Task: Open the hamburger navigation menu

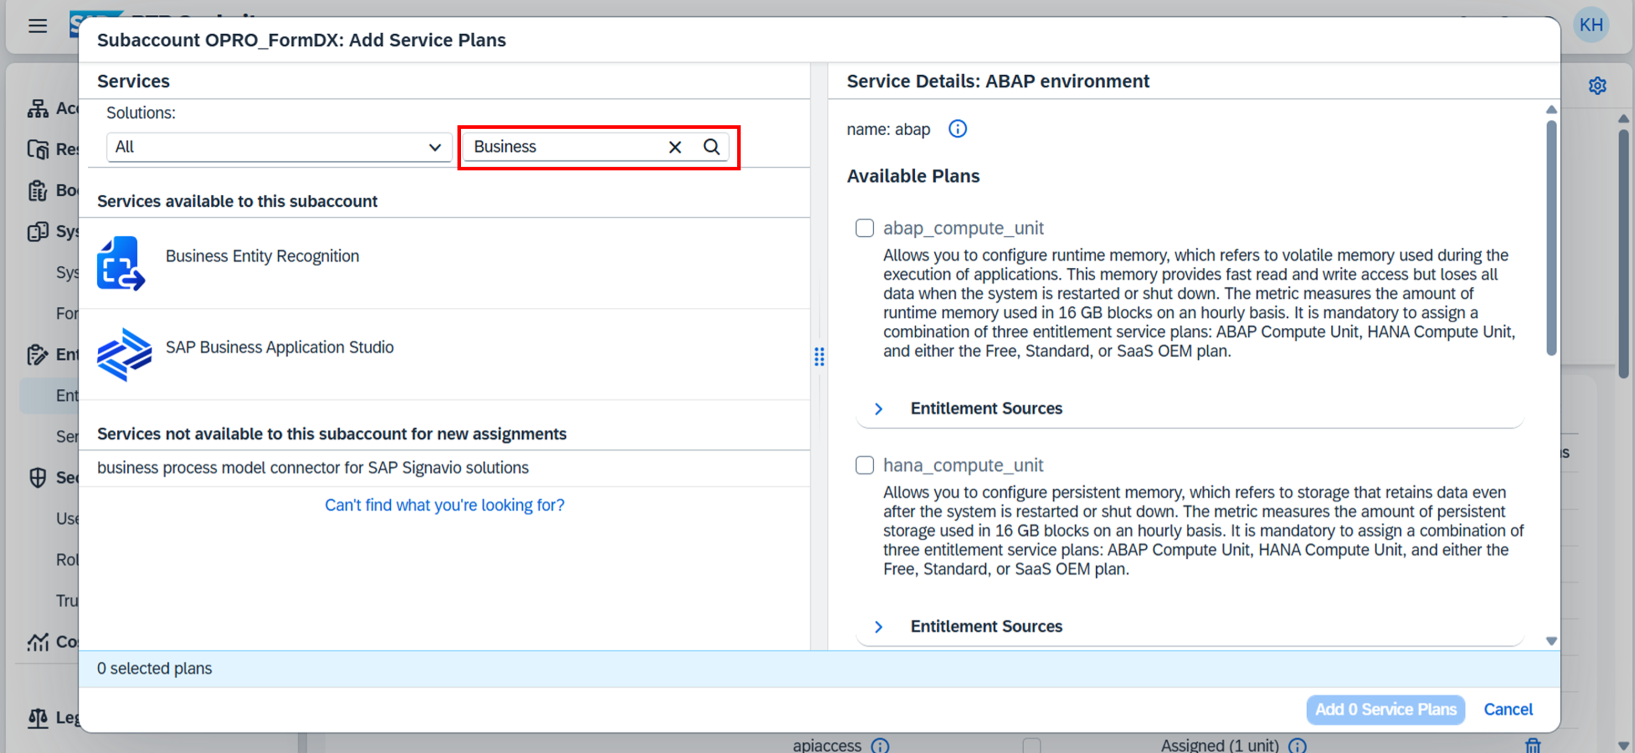Action: (x=38, y=25)
